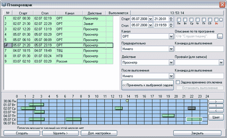Open the Старт date dropdown
This screenshot has width=227, height=138.
151,19
